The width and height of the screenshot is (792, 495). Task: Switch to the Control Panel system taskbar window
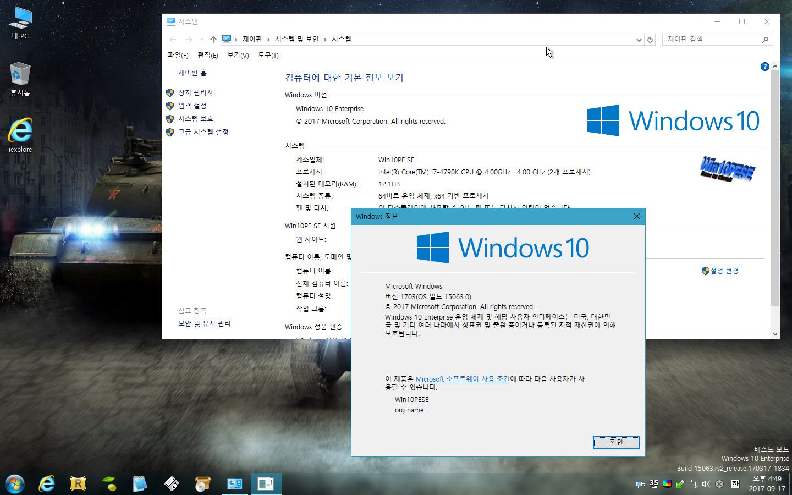[x=235, y=484]
